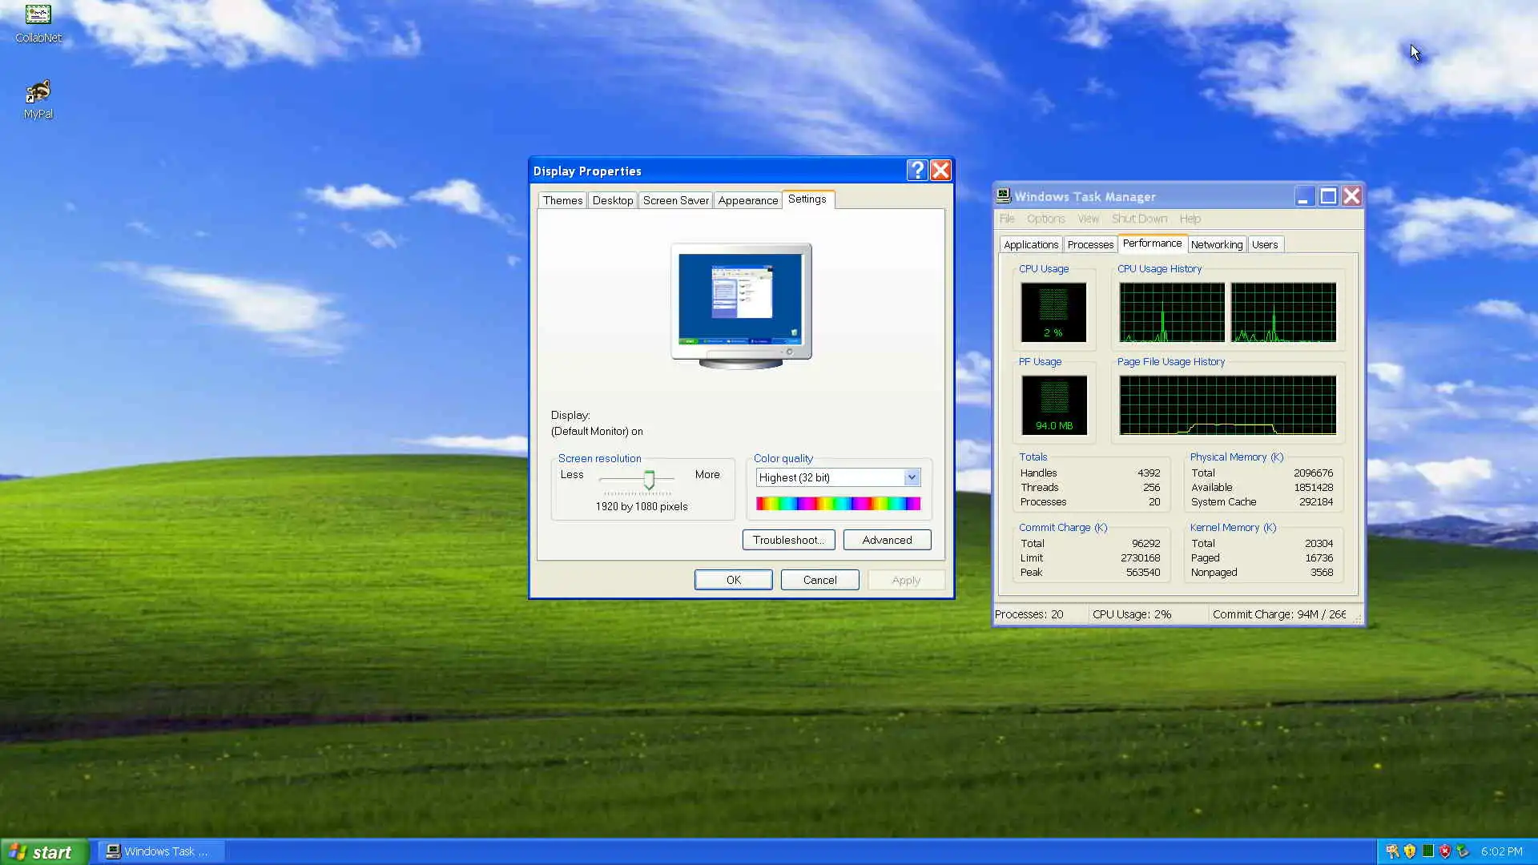Switch to the Screen Saver tab
The image size is (1538, 865).
click(x=675, y=200)
